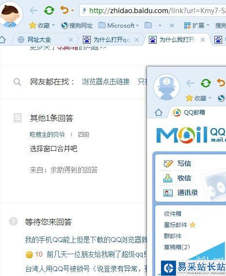Click the 其他1条回答 list icon

(18, 118)
